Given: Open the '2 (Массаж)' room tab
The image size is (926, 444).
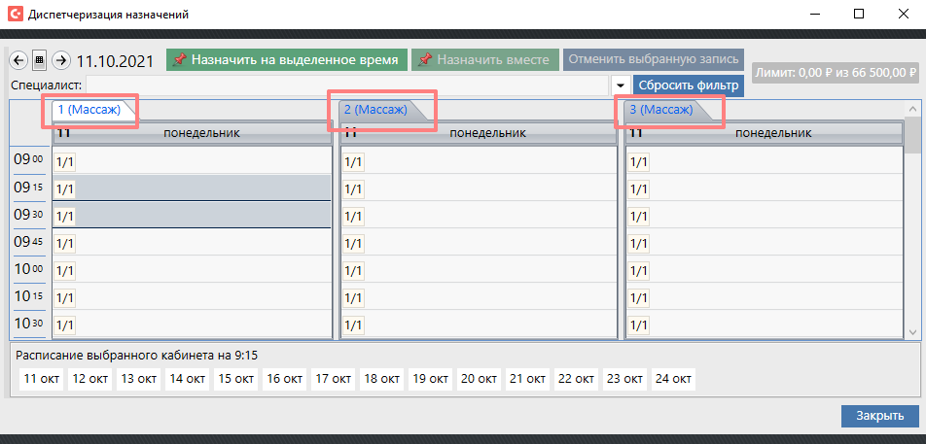Looking at the screenshot, I should coord(375,111).
